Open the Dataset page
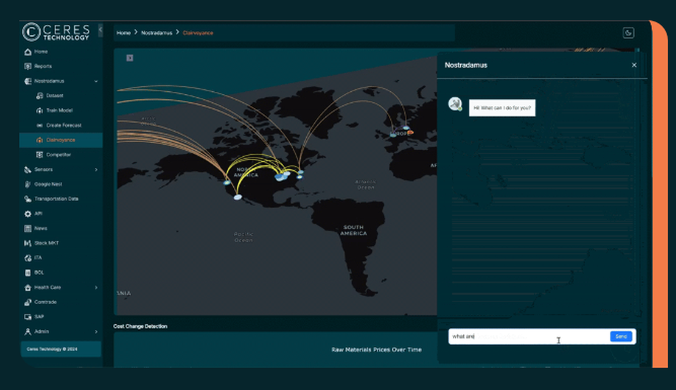 coord(61,96)
